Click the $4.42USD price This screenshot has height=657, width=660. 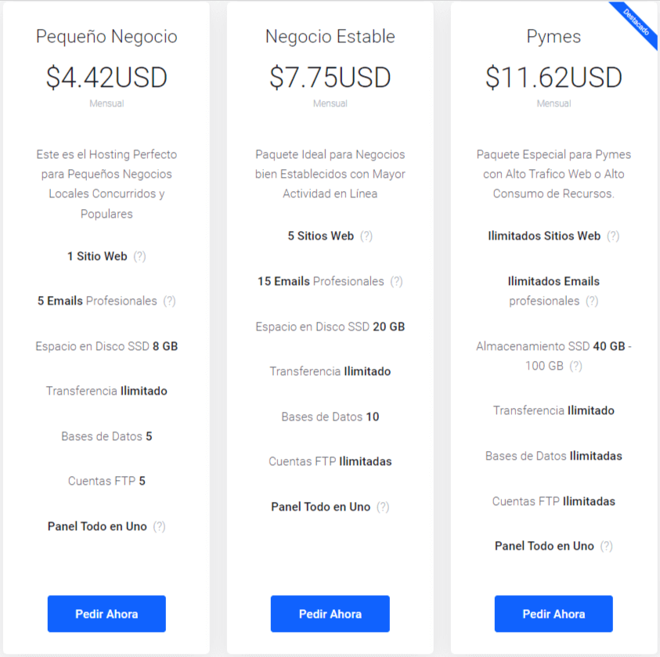pyautogui.click(x=106, y=78)
